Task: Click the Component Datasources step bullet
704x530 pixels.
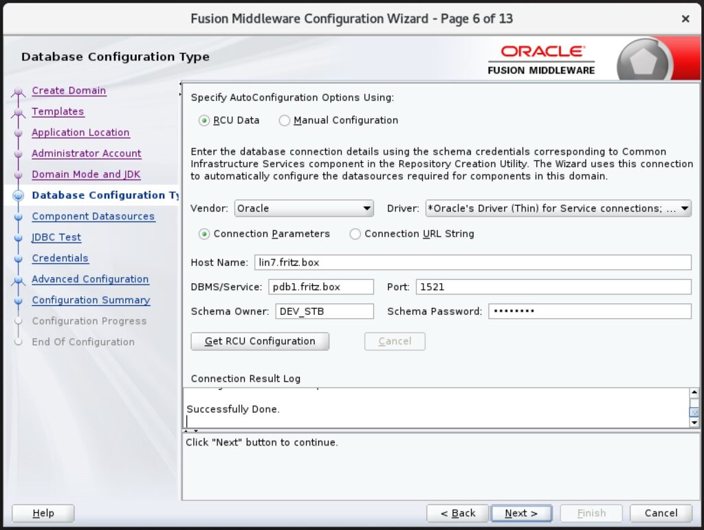Action: pyautogui.click(x=19, y=217)
